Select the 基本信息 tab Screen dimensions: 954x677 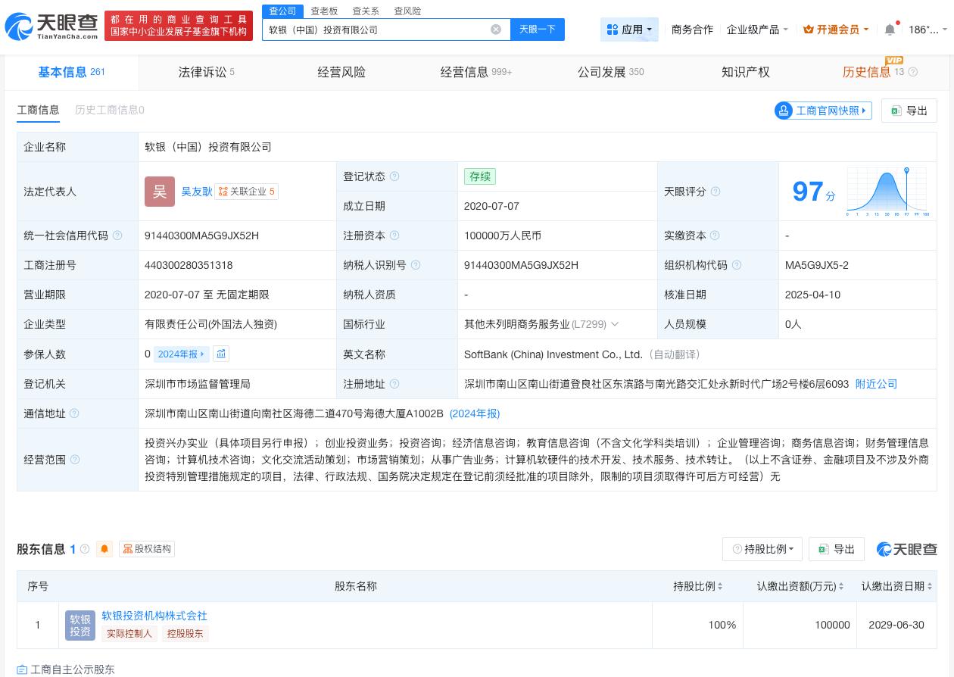(x=71, y=72)
